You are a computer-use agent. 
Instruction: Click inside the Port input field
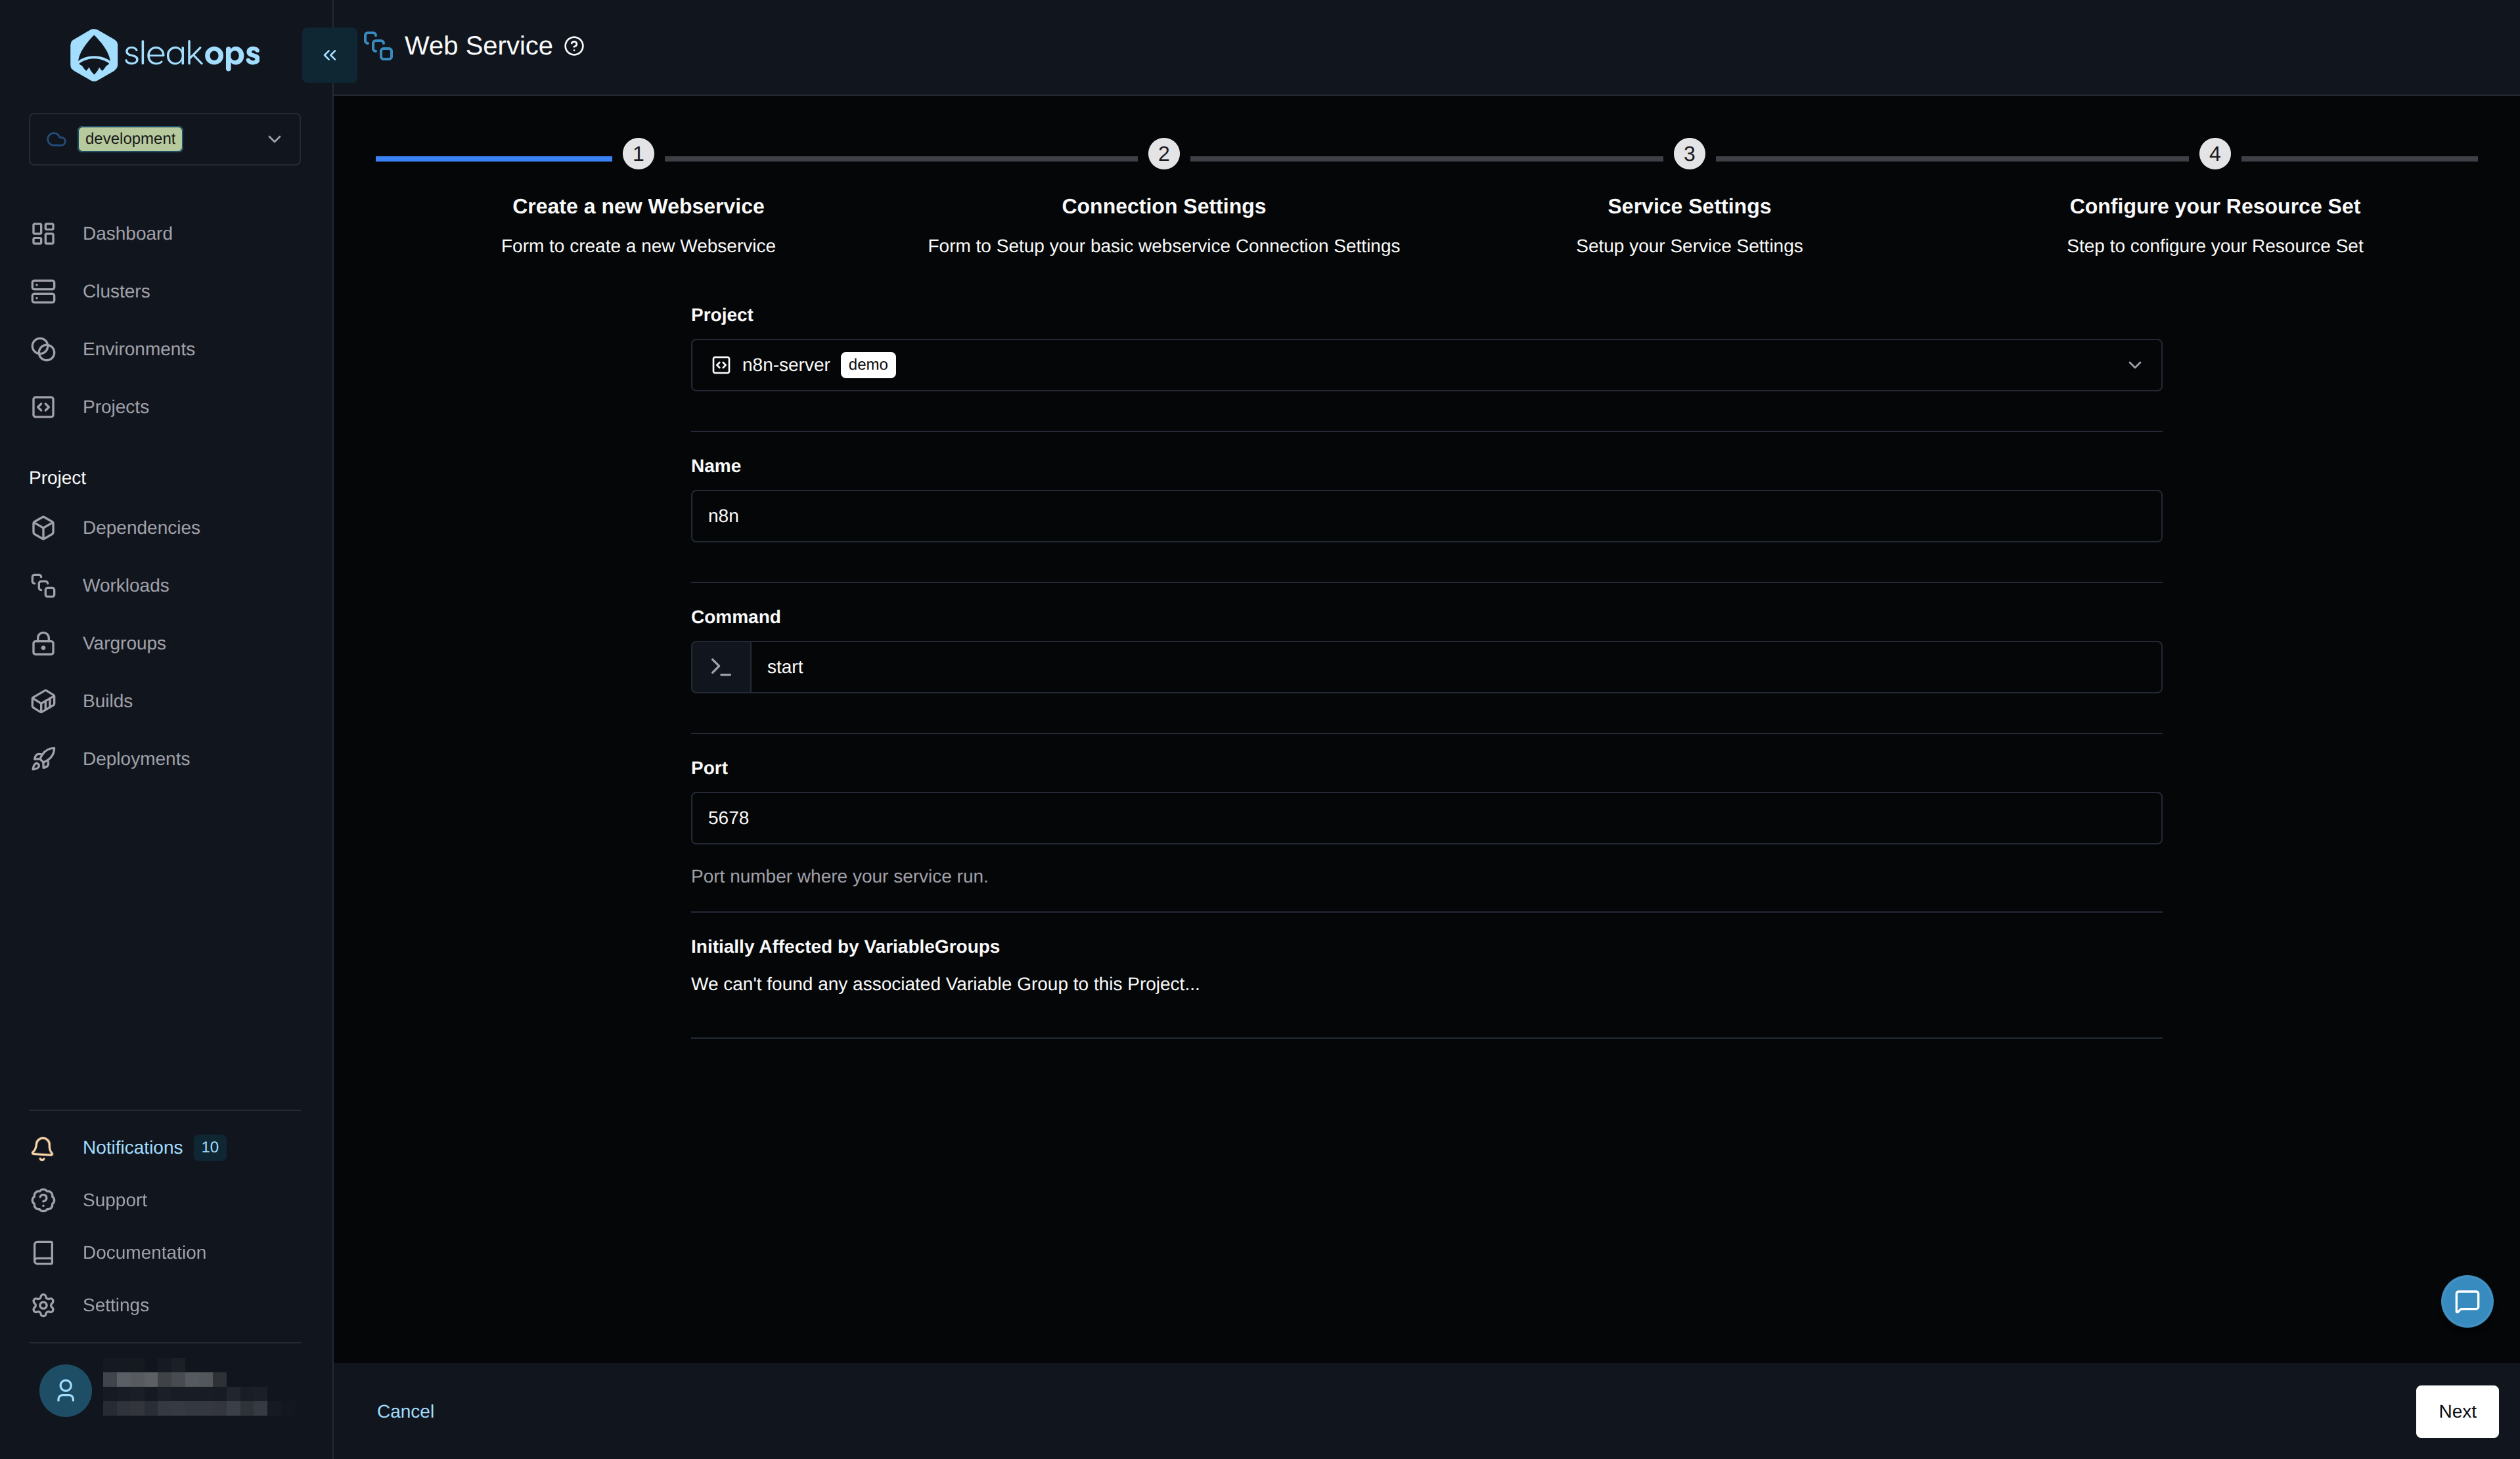click(x=1426, y=817)
